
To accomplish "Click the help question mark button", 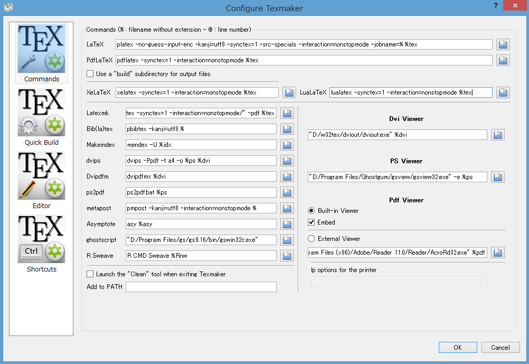I will tap(495, 5).
